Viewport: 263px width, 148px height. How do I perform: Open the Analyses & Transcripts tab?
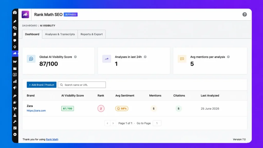[x=60, y=34]
